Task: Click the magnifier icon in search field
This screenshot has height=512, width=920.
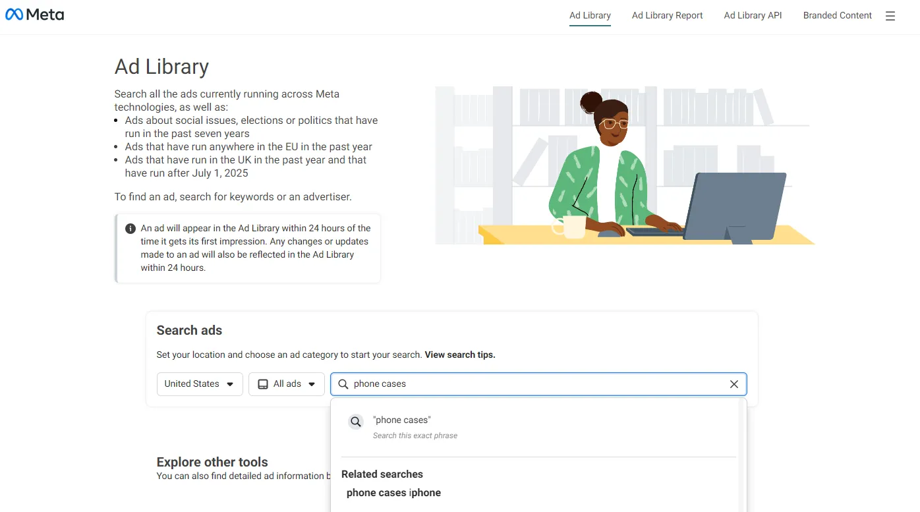Action: click(x=343, y=384)
